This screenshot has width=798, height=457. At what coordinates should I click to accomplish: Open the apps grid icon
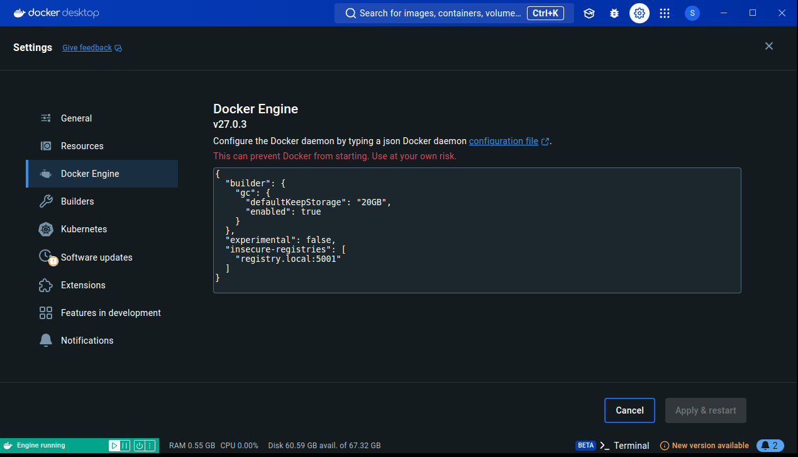tap(665, 13)
